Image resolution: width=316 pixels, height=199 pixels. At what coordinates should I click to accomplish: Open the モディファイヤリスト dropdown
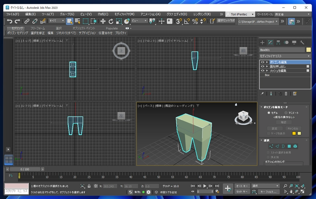[x=285, y=56]
